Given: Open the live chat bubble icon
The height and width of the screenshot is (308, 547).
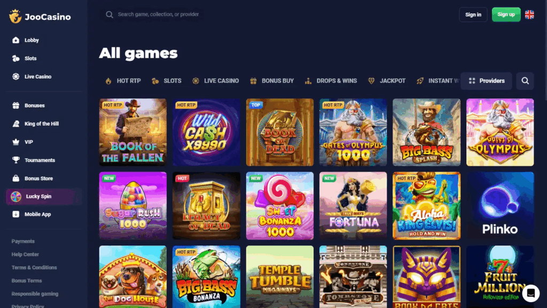Looking at the screenshot, I should (x=530, y=293).
